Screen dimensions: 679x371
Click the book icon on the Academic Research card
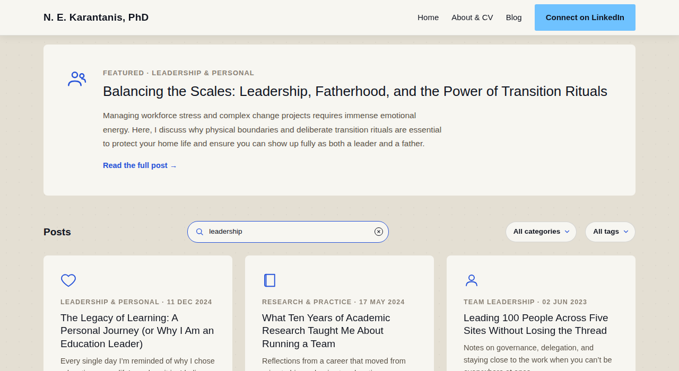pos(269,280)
